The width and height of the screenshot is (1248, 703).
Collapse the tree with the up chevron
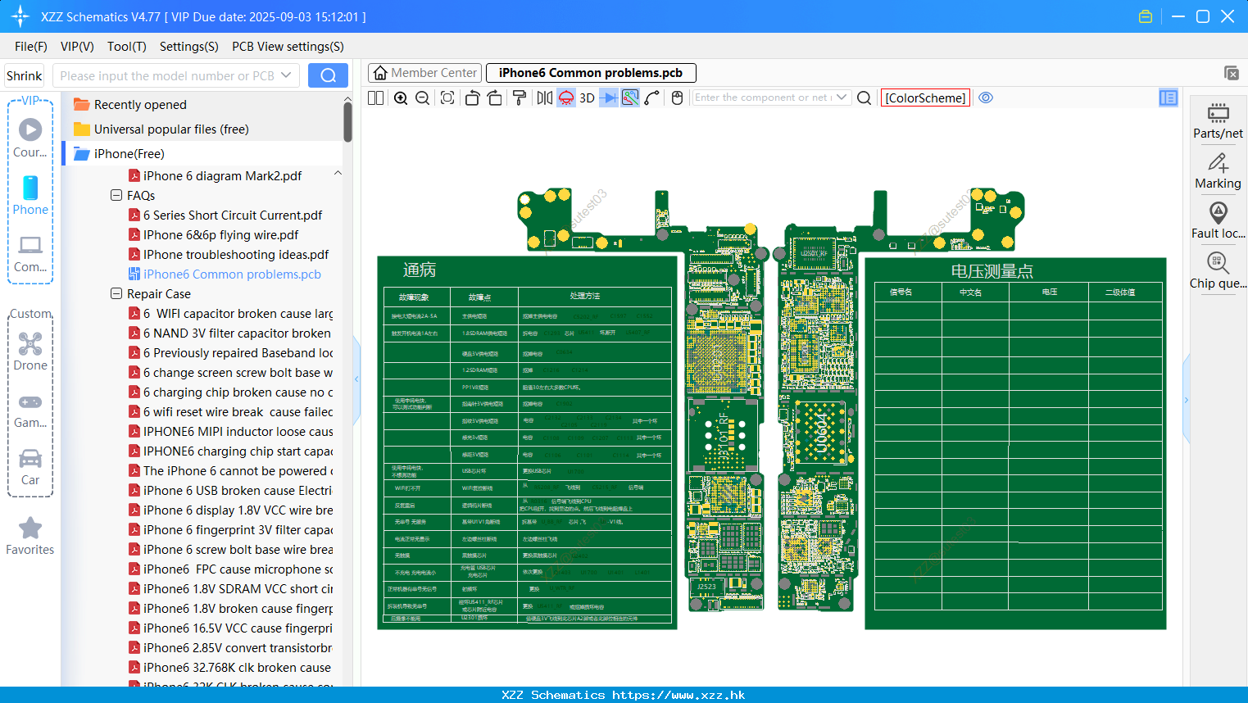click(x=338, y=173)
